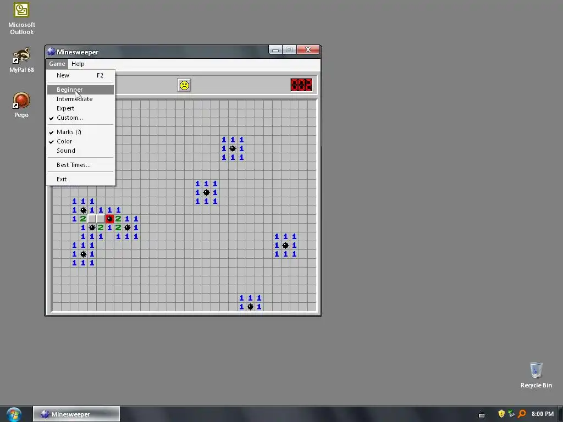This screenshot has width=563, height=422.
Task: Select Expert difficulty level
Action: click(80, 108)
